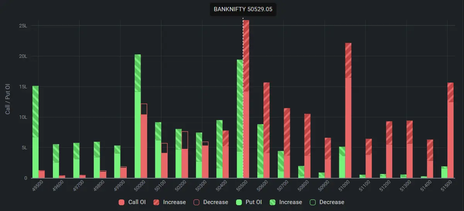Screen dimensions: 464x211
Task: Click the red outlined Decrease legend icon
Action: (197, 202)
